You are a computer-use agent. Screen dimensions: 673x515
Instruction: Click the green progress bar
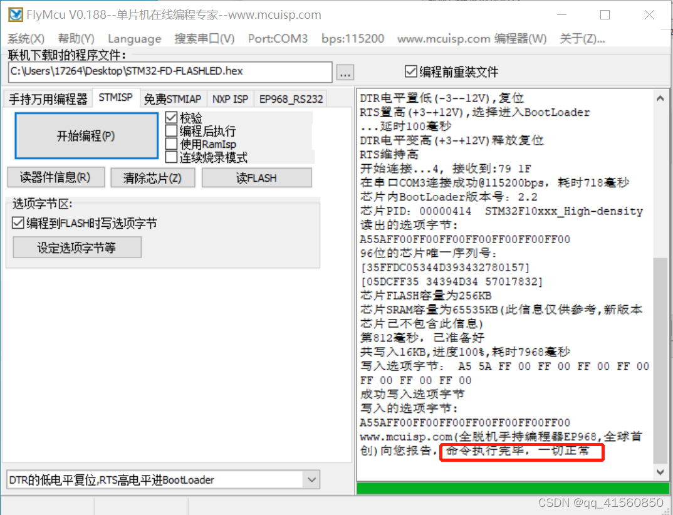(513, 489)
